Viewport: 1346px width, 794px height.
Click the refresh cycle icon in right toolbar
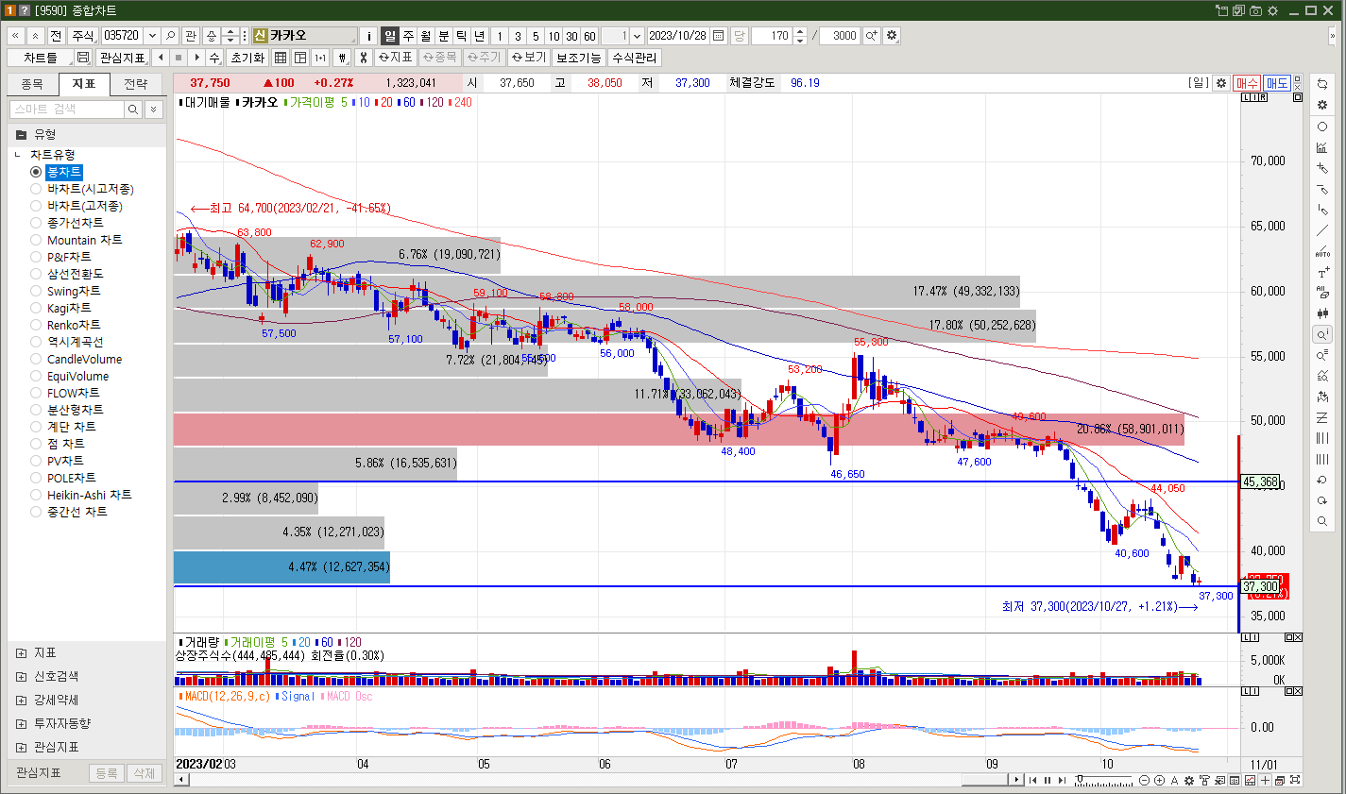[1322, 83]
